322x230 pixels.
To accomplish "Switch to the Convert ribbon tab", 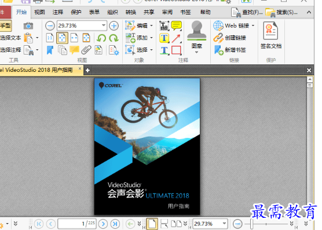I will 131,12.
